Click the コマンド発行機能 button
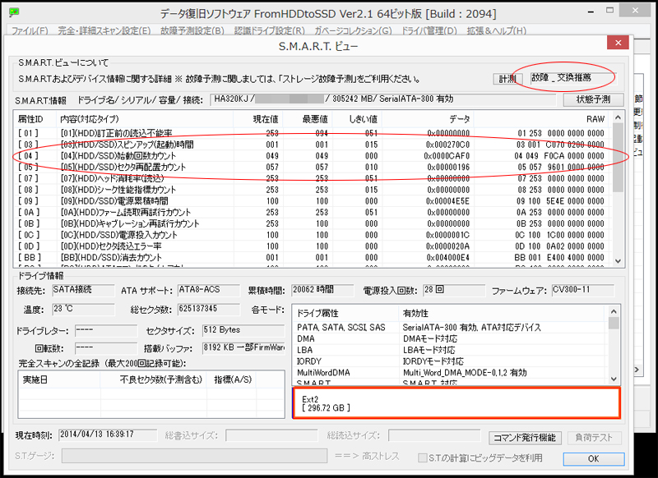 coord(525,438)
